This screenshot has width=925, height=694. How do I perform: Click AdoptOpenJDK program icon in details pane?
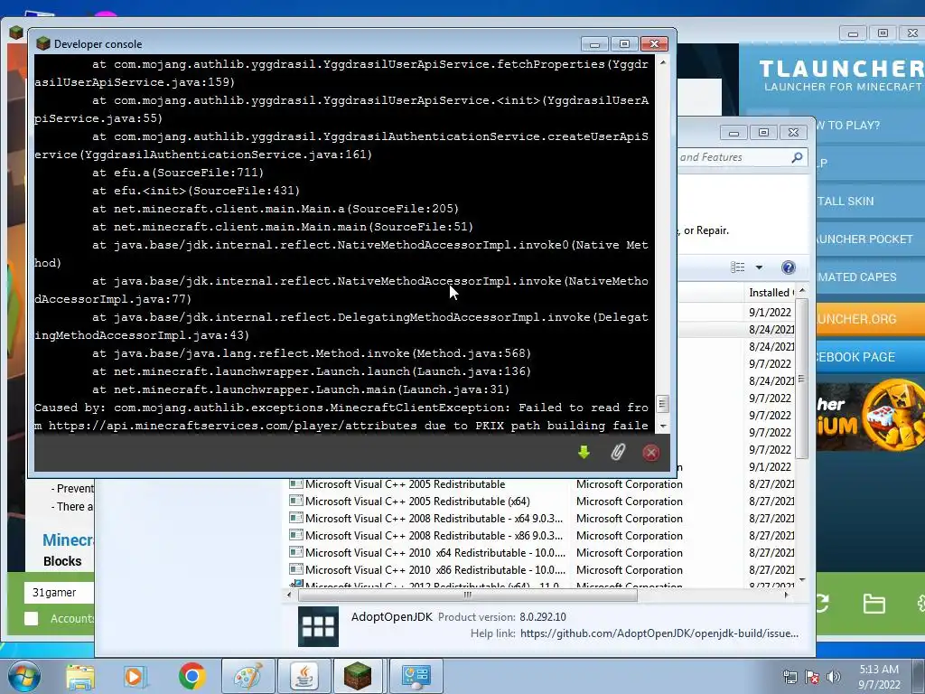(x=318, y=626)
